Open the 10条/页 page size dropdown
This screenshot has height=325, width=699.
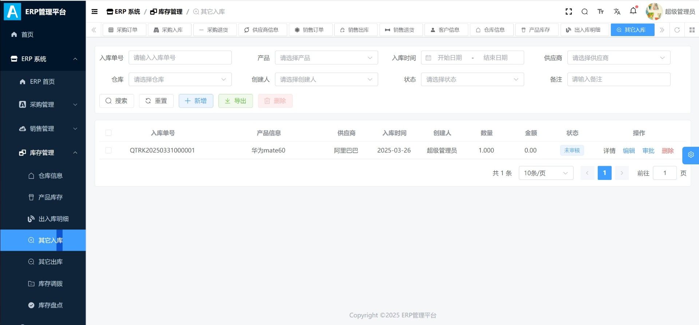[546, 173]
